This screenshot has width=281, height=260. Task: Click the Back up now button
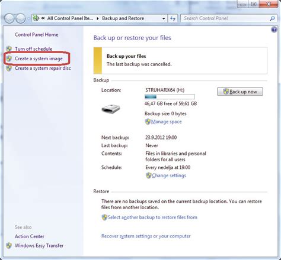coord(240,92)
